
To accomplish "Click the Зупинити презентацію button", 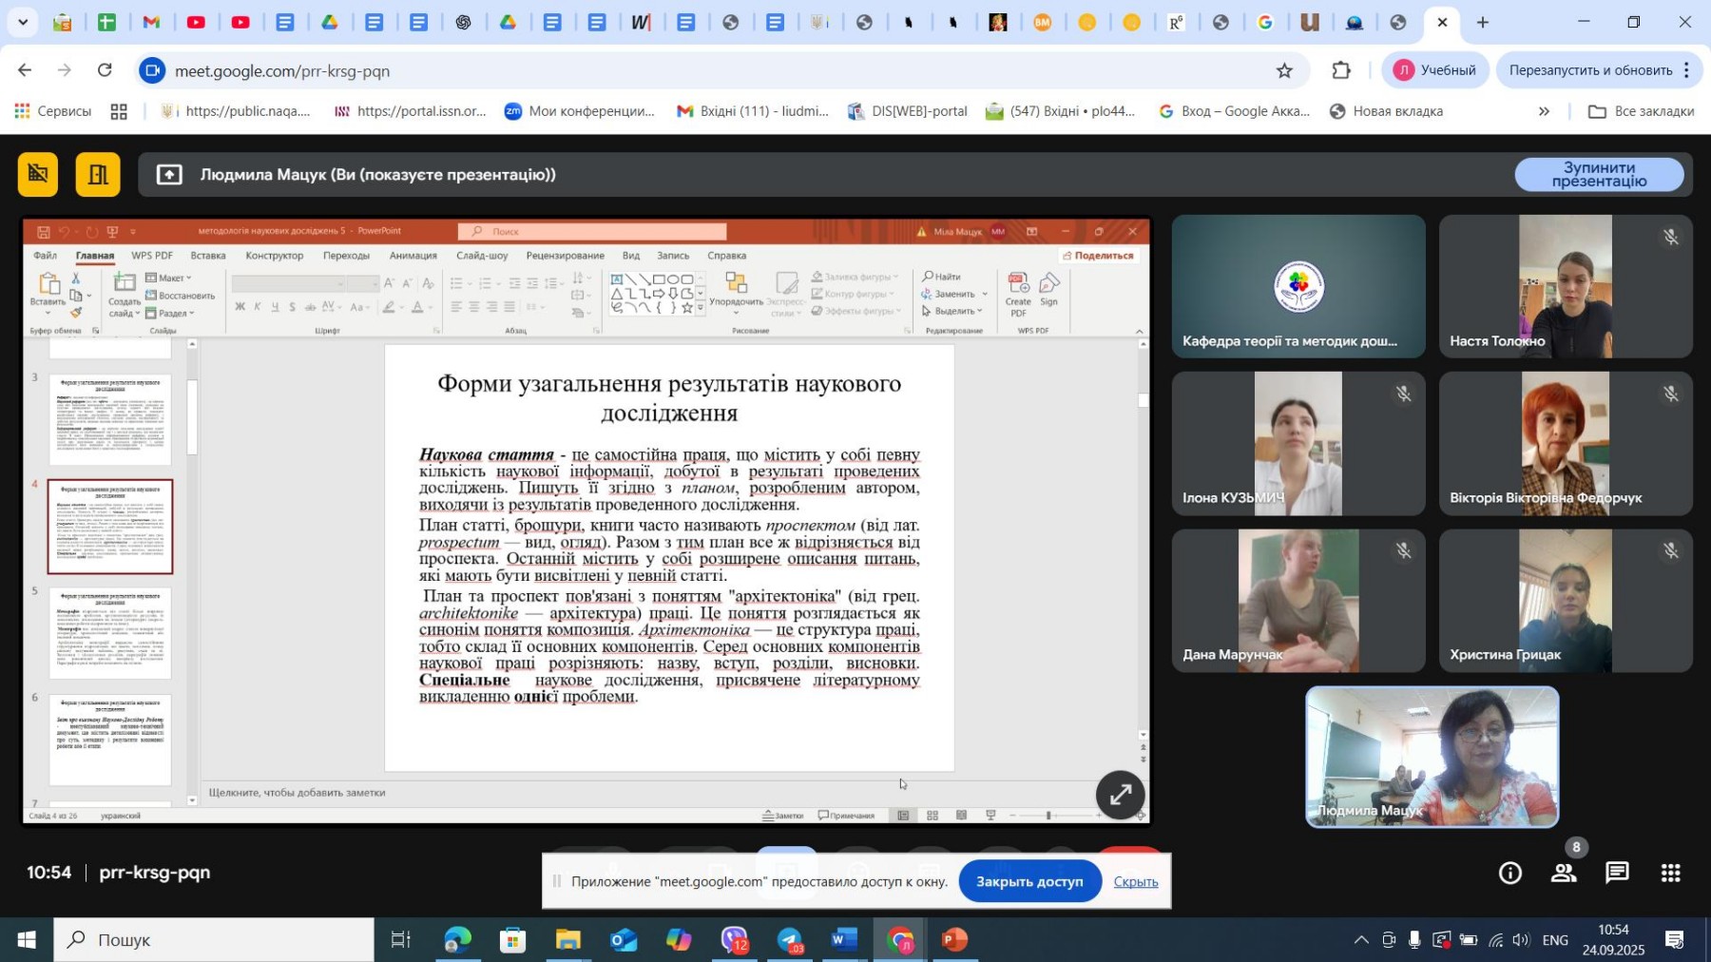I will (x=1598, y=175).
